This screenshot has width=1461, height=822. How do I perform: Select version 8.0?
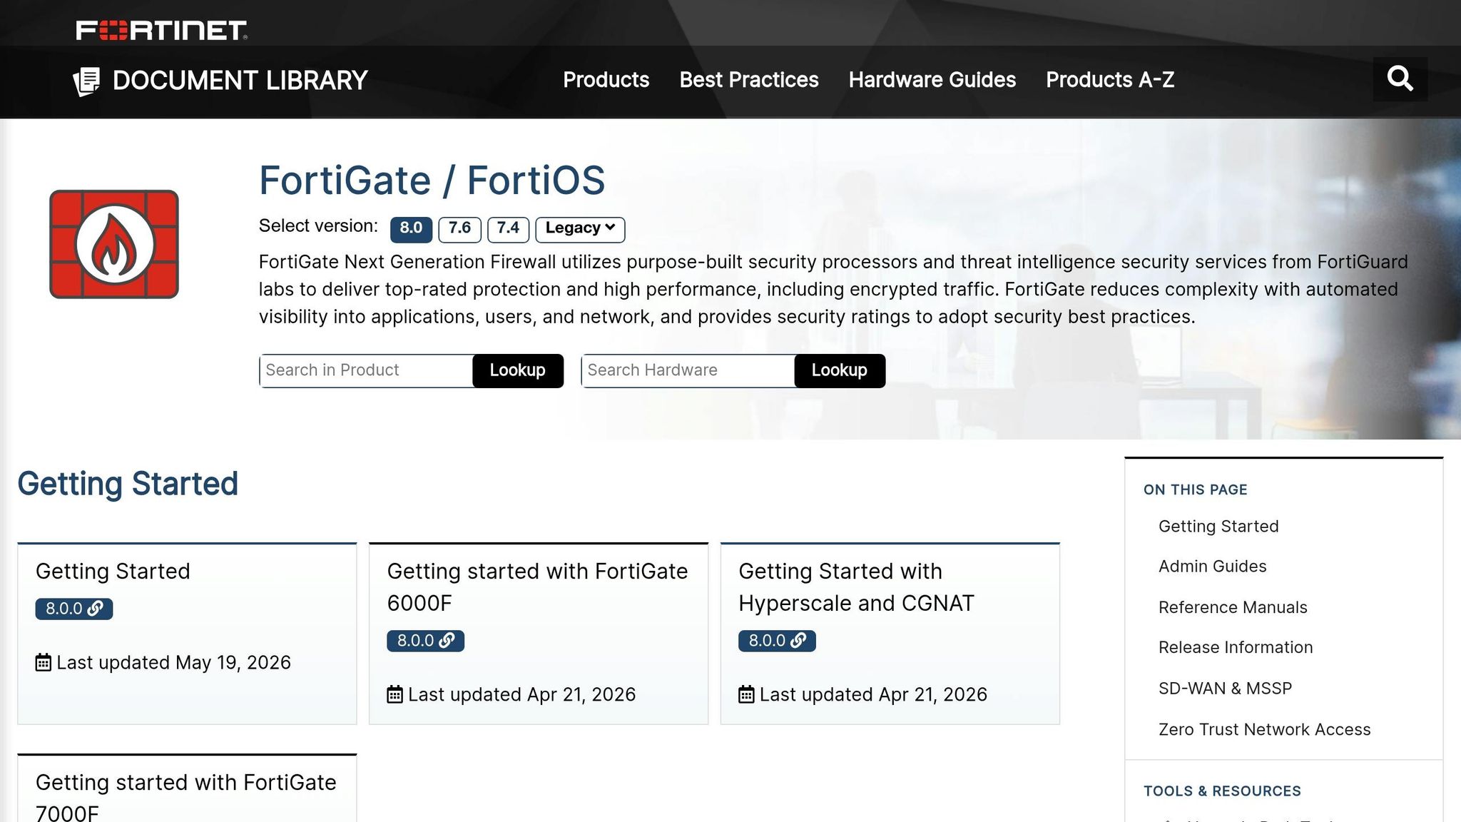[x=411, y=229]
